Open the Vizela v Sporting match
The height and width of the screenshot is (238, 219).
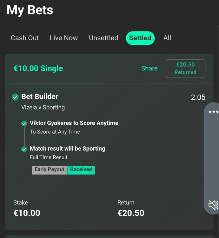tap(43, 107)
